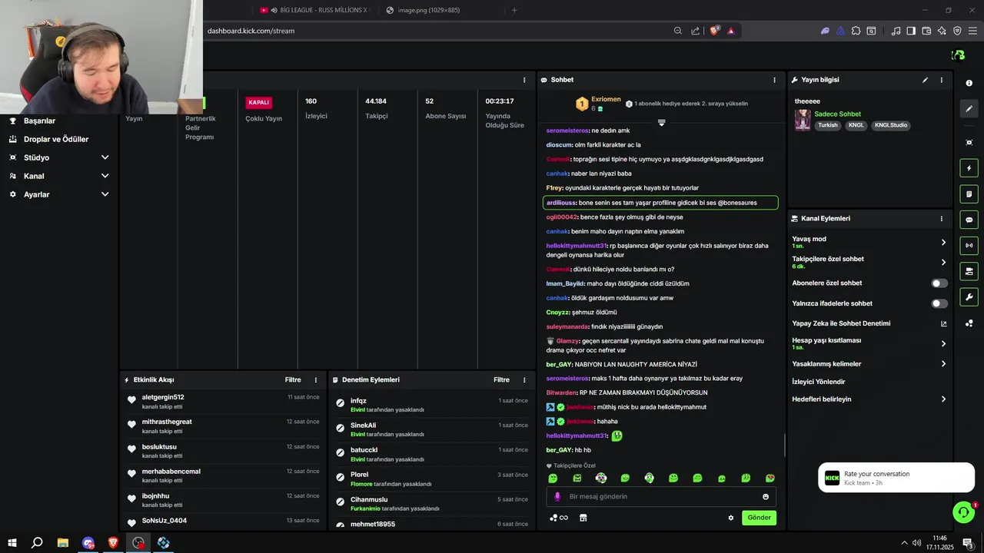Collapse pinned gift banner with down arrow

pos(661,123)
